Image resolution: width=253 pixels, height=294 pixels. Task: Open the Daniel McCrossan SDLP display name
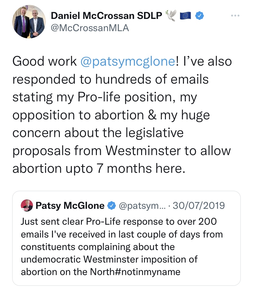[x=106, y=16]
